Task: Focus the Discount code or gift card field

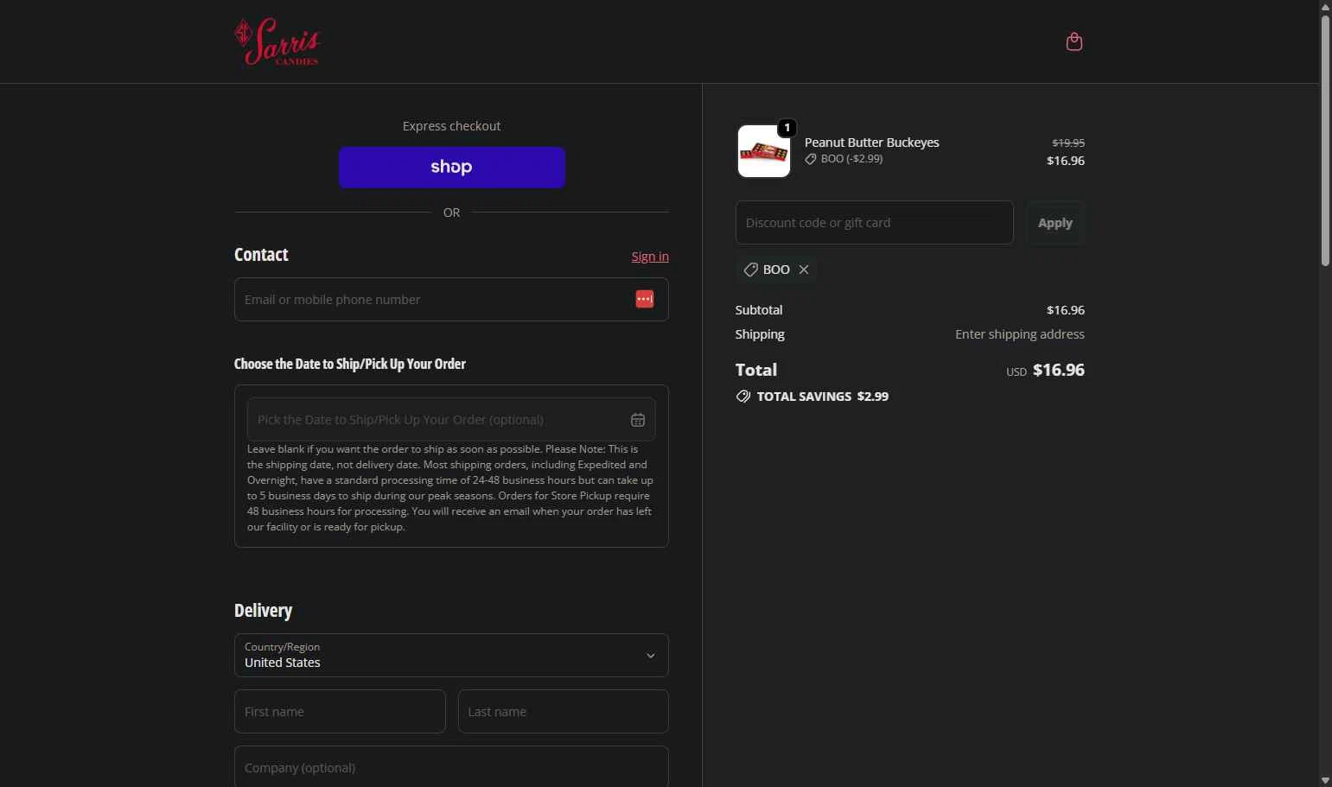Action: [875, 223]
